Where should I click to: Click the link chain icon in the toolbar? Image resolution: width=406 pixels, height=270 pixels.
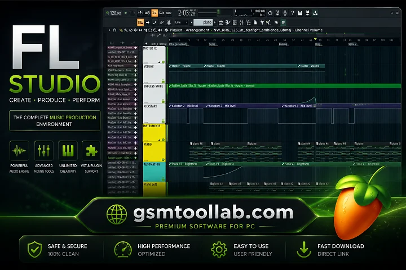pos(162,22)
